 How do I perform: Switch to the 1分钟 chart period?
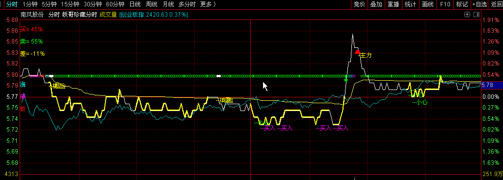pyautogui.click(x=30, y=4)
